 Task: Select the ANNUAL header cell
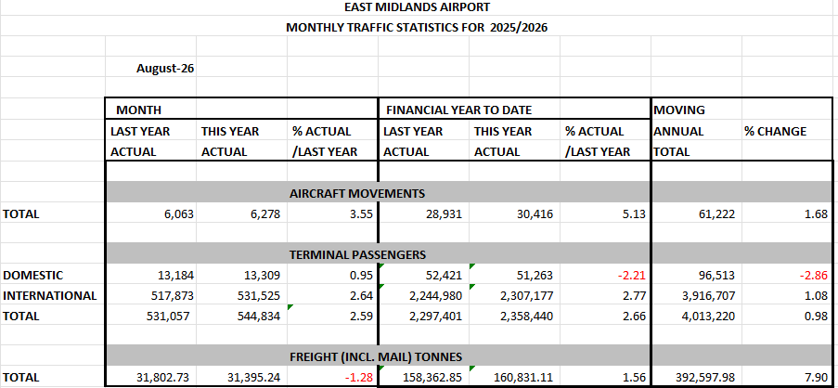[678, 132]
